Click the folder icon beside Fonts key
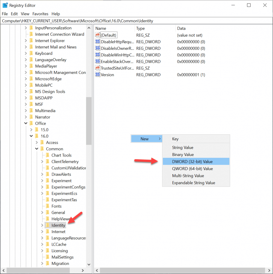Image resolution: width=273 pixels, height=274 pixels. click(48, 206)
